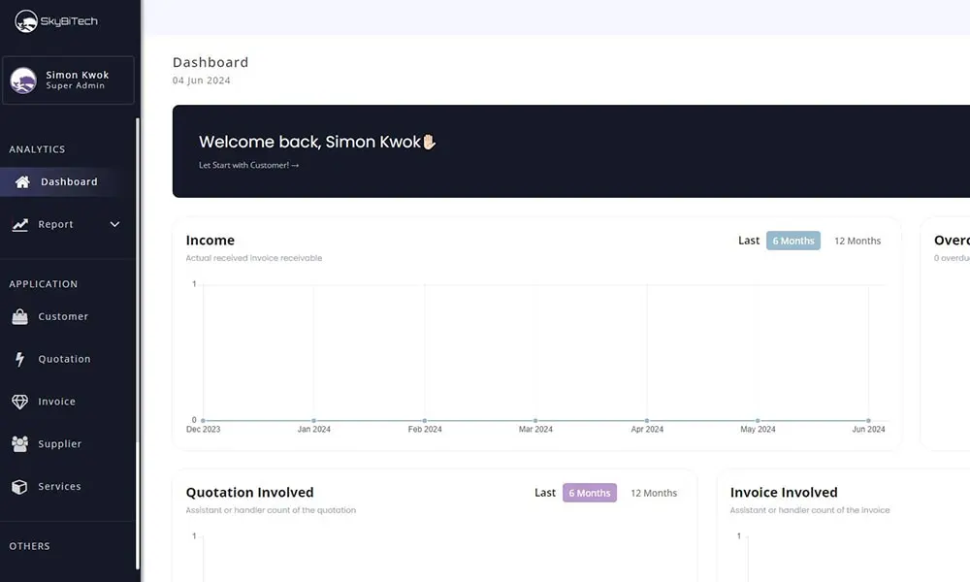Viewport: 970px width, 582px height.
Task: Open Customer via the shopping bag icon
Action: tap(19, 317)
